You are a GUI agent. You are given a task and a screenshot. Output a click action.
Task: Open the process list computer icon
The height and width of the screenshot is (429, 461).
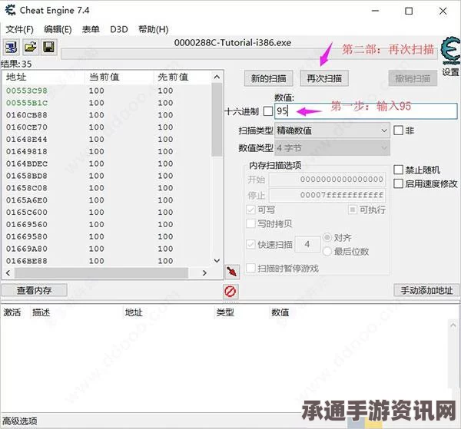12,47
